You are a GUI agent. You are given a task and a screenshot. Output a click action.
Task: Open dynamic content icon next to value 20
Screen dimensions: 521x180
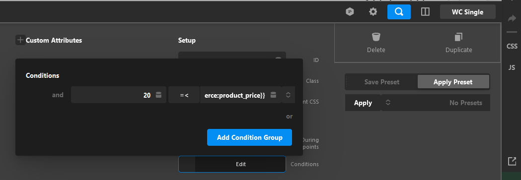158,95
